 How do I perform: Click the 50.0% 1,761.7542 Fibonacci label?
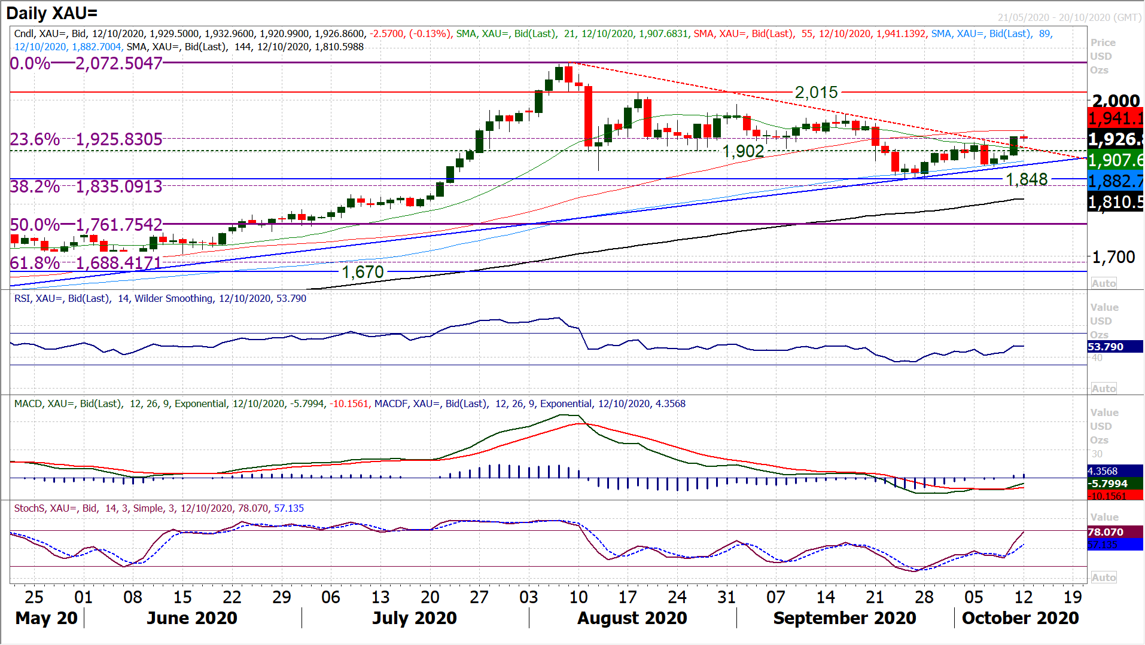(86, 225)
